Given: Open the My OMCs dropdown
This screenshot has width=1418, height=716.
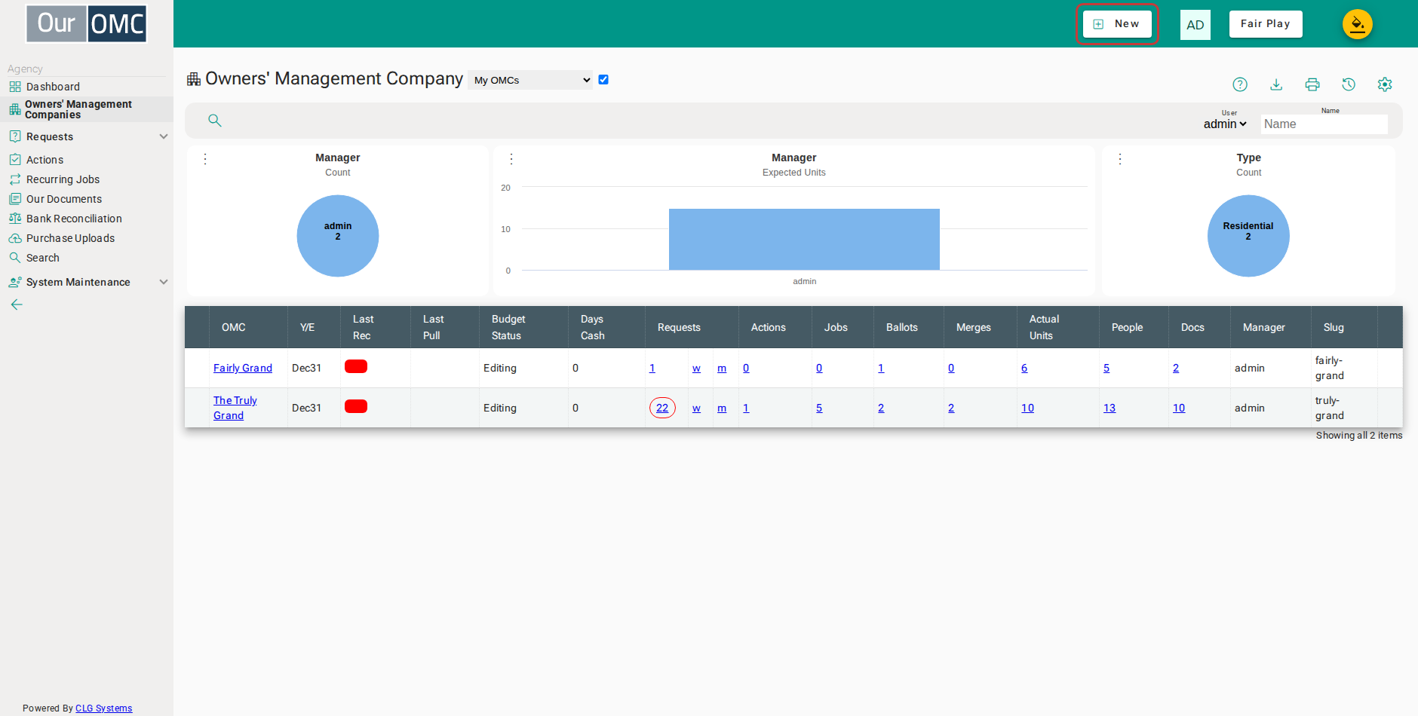Looking at the screenshot, I should [531, 80].
